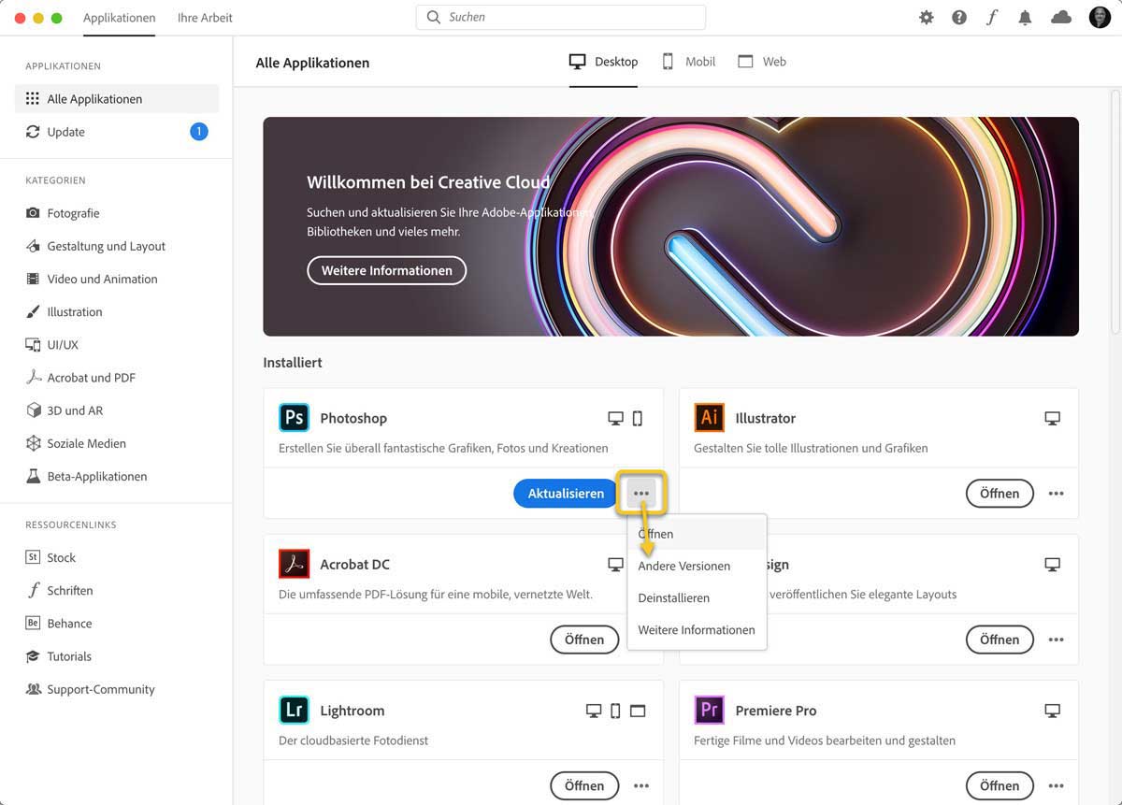Viewport: 1122px width, 805px height.
Task: Click the Premiere Pro app icon
Action: coord(710,710)
